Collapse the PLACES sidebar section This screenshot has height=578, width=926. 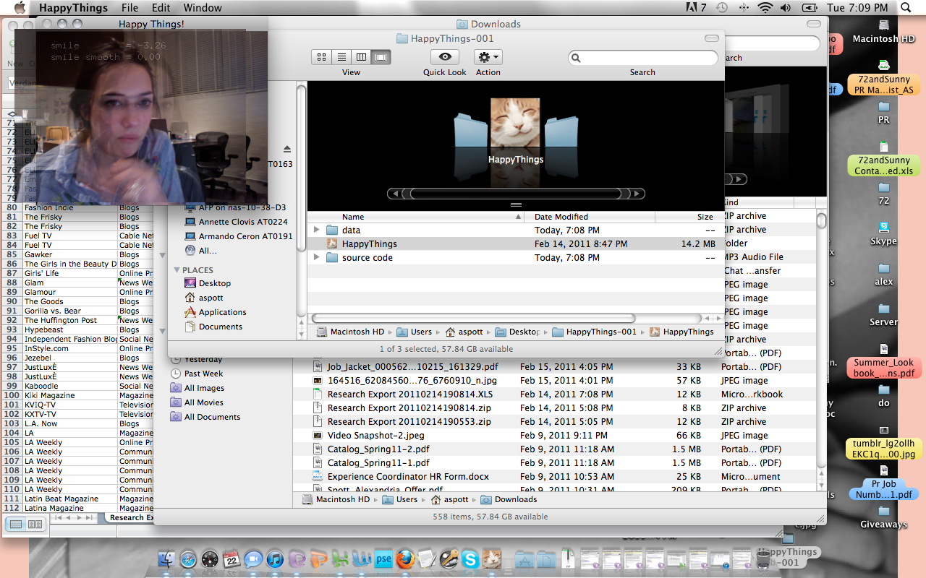177,270
